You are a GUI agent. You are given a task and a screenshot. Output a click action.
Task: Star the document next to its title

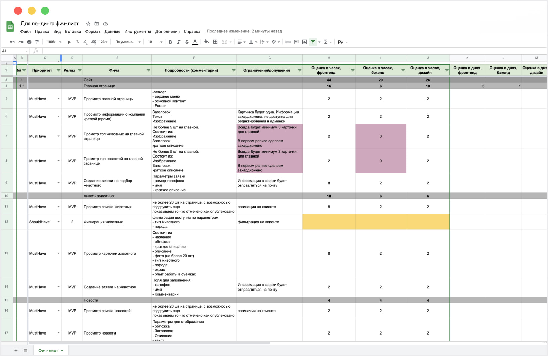tap(88, 24)
